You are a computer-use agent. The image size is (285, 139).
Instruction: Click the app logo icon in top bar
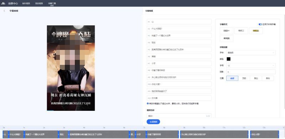(x=3, y=3)
